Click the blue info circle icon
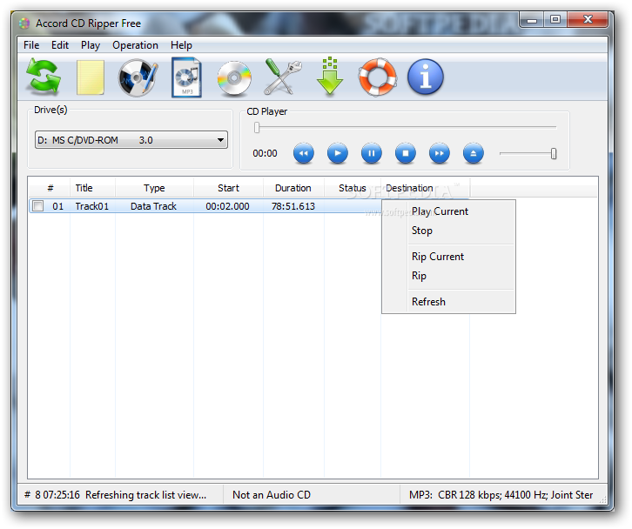Screen dimensions: 632x529 (426, 77)
